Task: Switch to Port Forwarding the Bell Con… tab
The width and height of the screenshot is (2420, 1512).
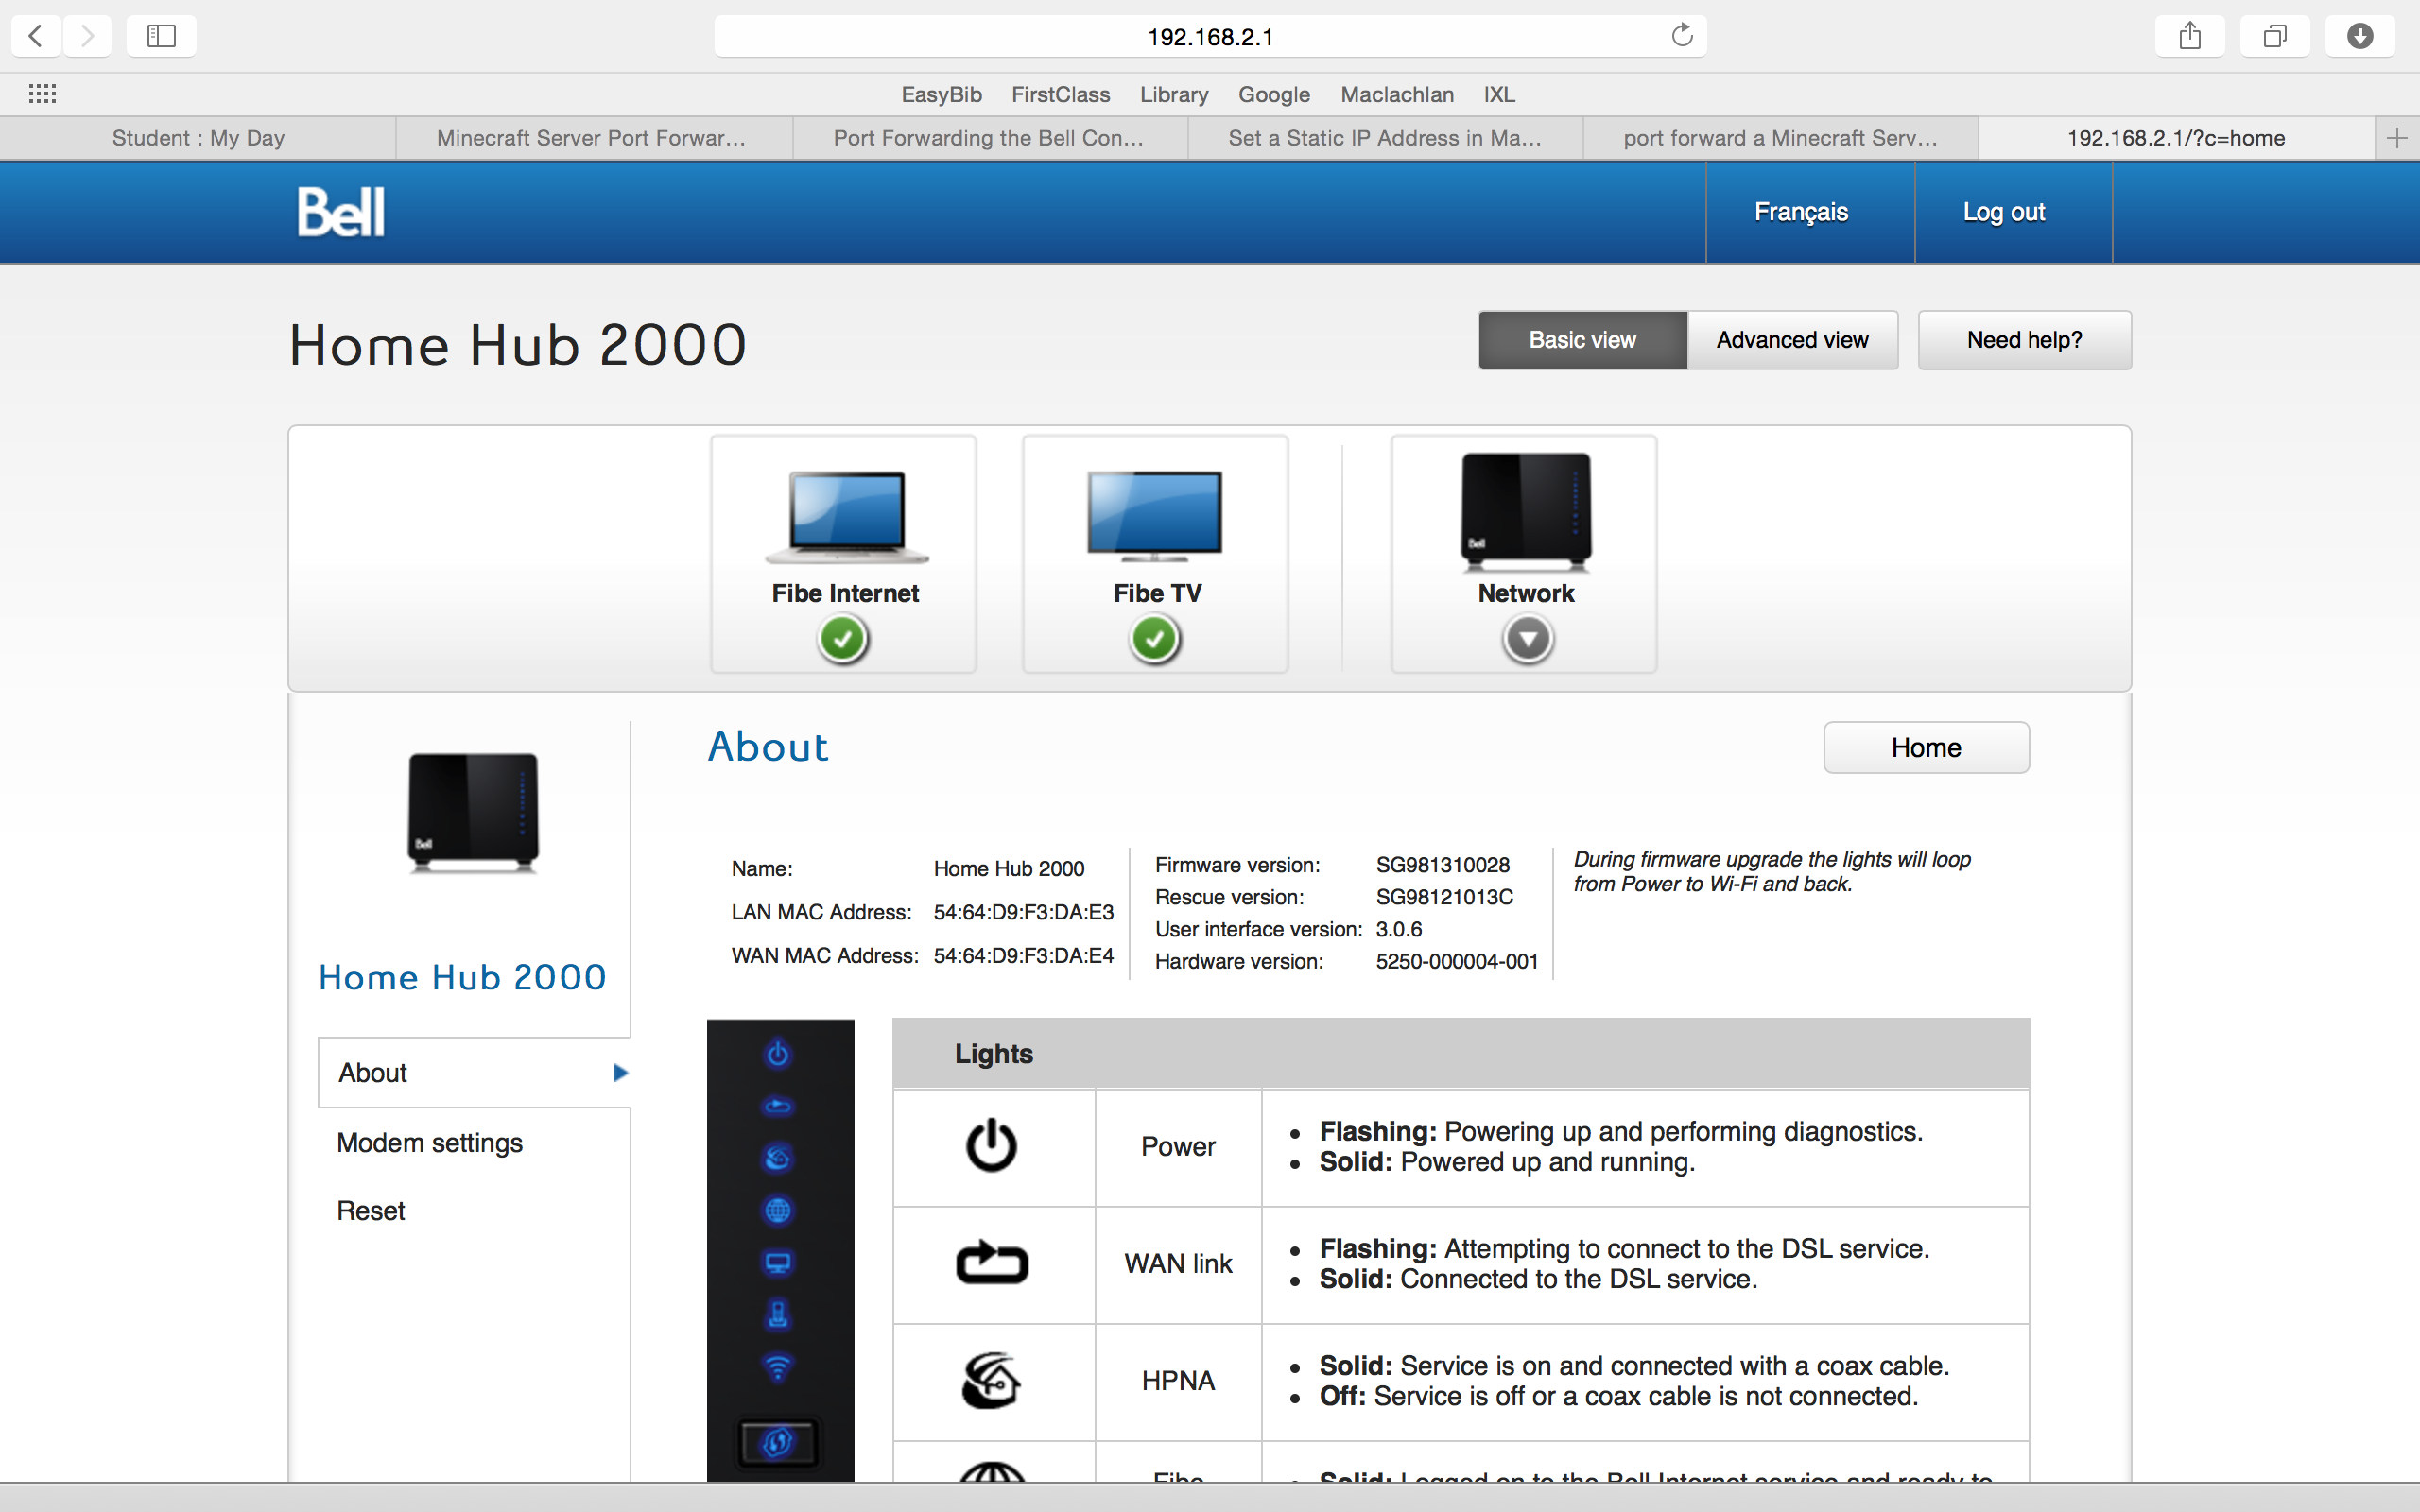Action: (988, 138)
